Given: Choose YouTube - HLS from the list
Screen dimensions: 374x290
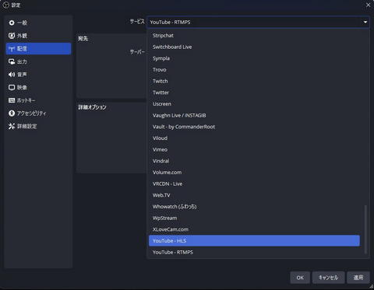Looking at the screenshot, I should click(254, 241).
